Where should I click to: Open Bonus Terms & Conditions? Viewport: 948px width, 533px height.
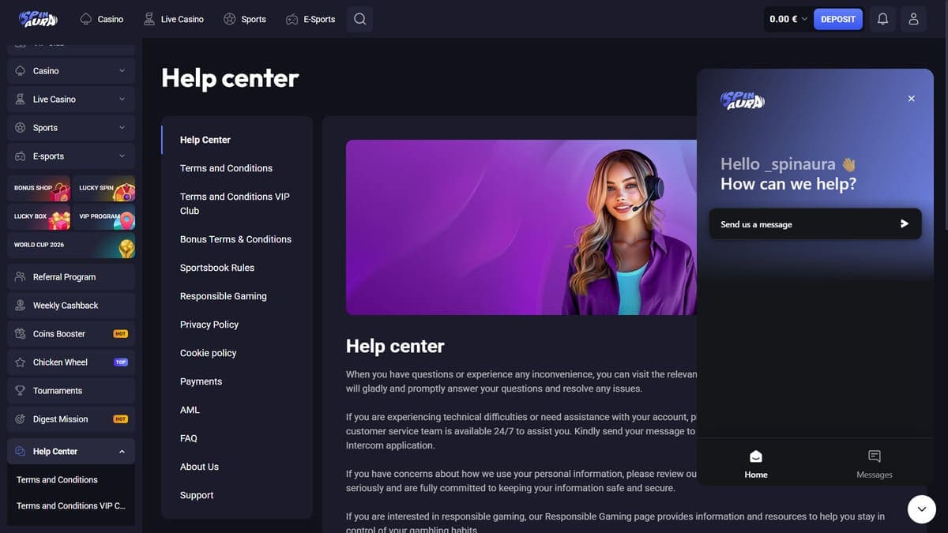coord(235,239)
